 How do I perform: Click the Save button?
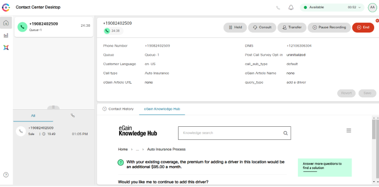point(367,93)
